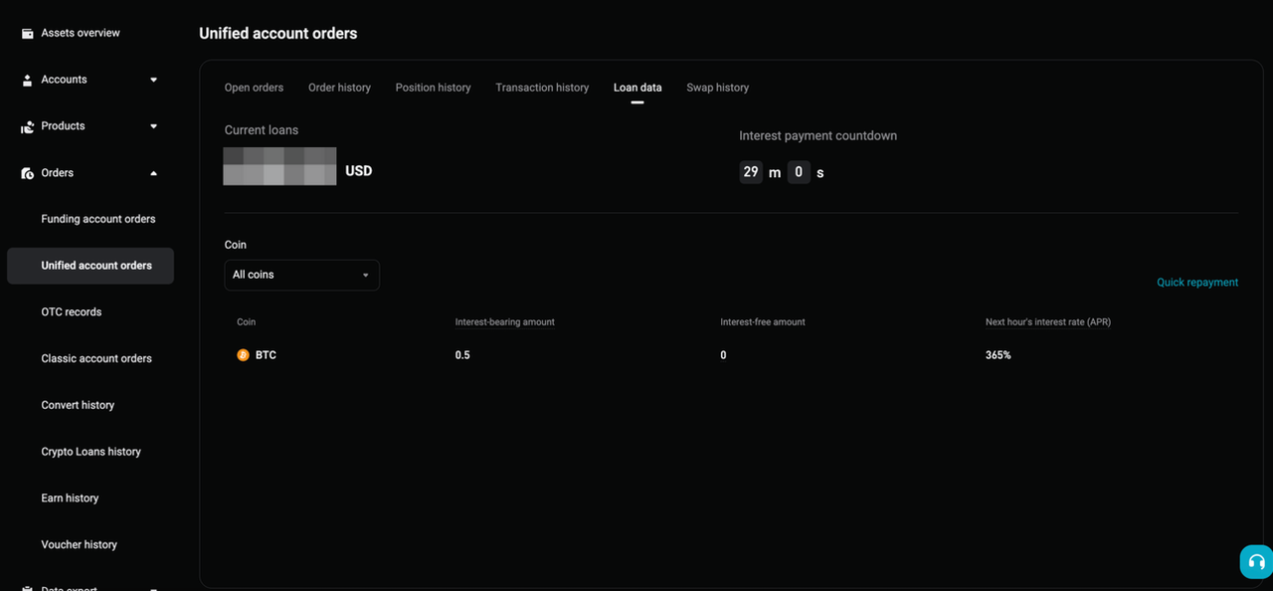Select the Loan data tab
Viewport: 1273px width, 591px height.
tap(637, 88)
